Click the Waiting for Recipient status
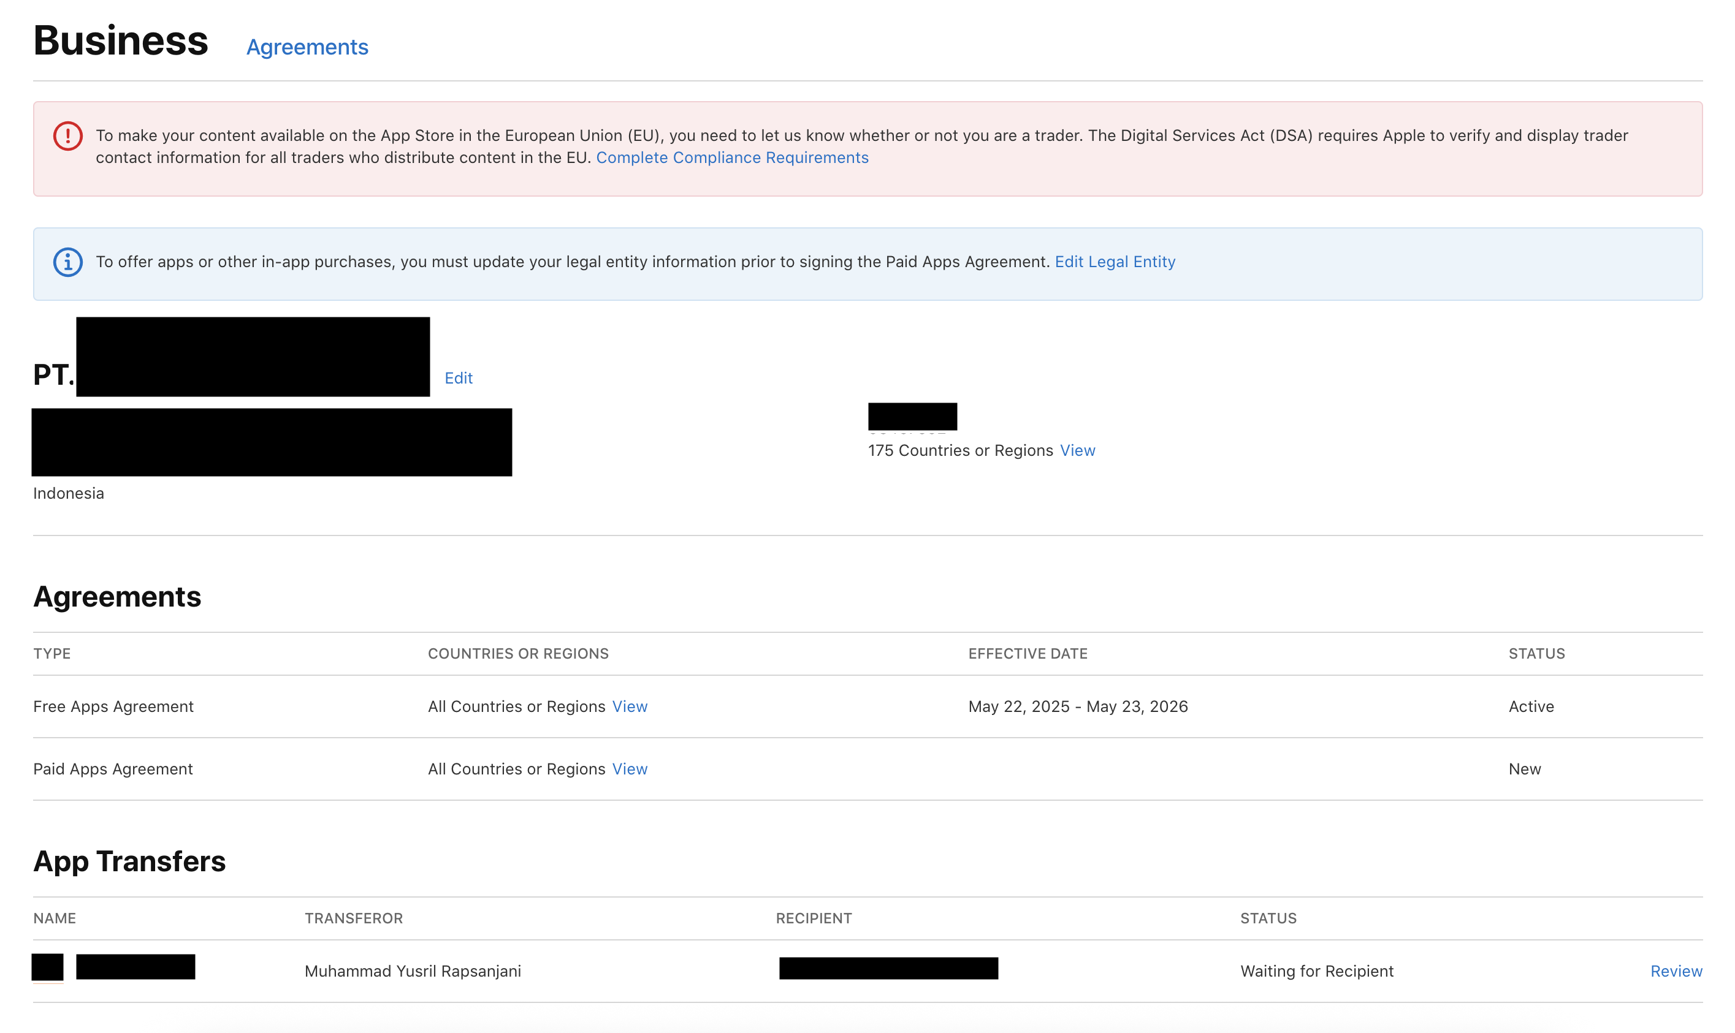The height and width of the screenshot is (1033, 1735). click(x=1316, y=971)
